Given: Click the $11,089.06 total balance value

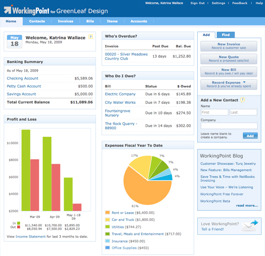Looking at the screenshot, I should [82, 102].
